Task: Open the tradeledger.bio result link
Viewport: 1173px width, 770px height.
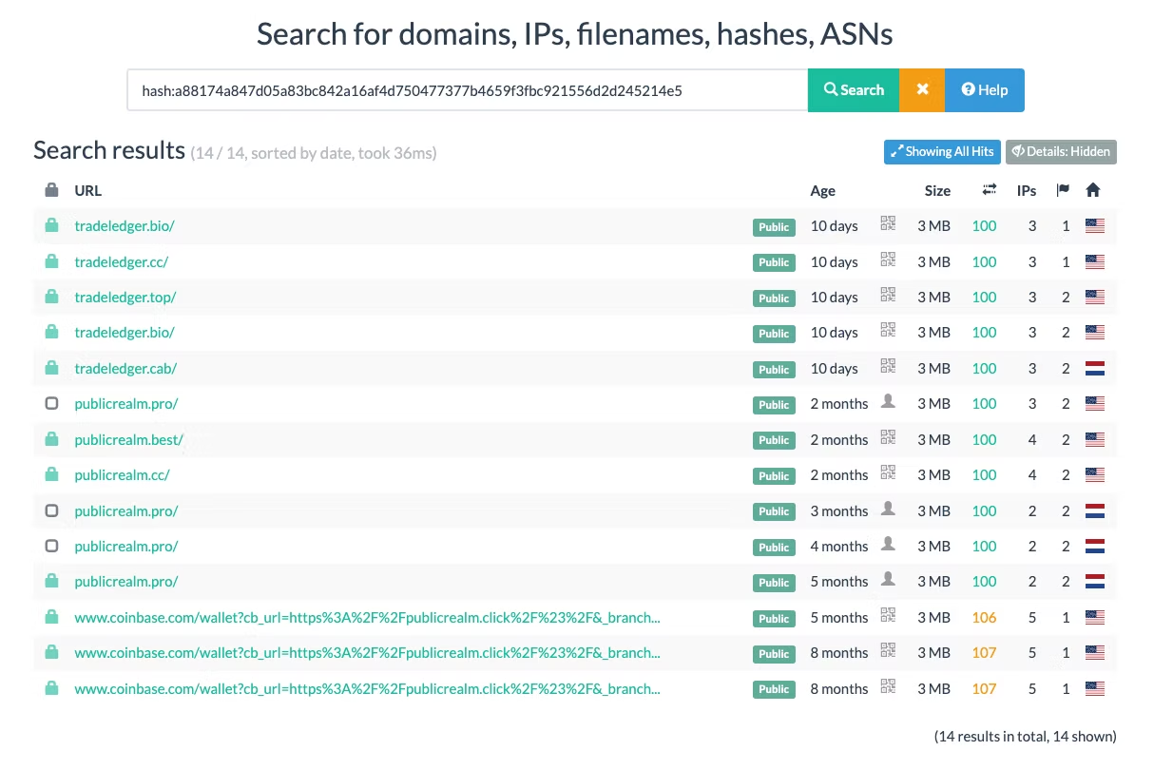Action: 125,225
